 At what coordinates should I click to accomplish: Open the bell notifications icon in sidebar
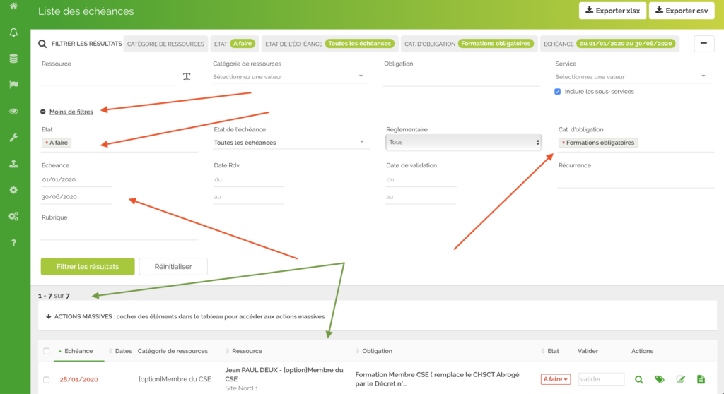click(x=13, y=32)
